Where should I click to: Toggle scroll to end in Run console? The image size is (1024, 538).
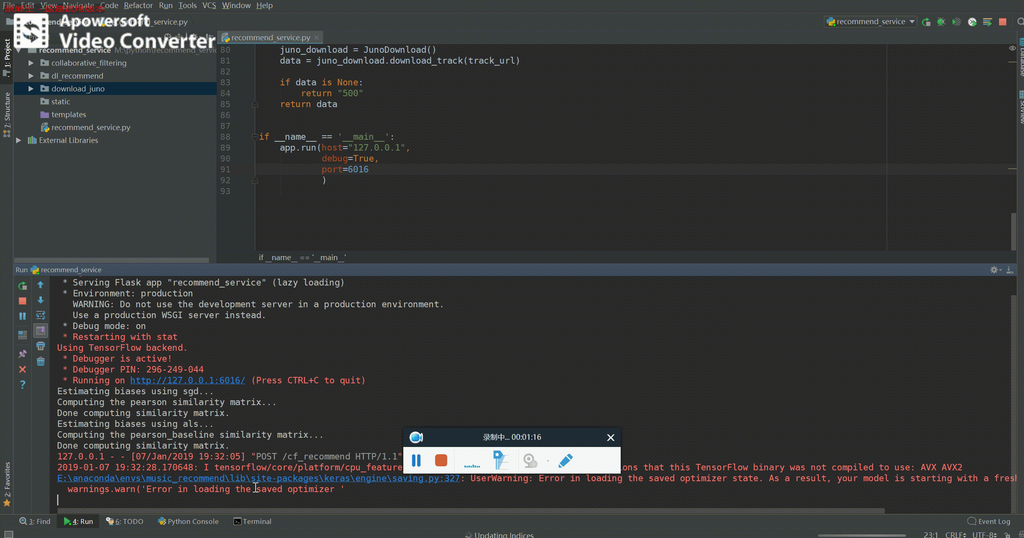point(41,331)
